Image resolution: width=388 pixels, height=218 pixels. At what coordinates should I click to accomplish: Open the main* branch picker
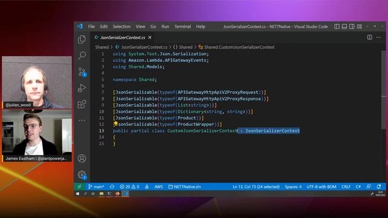point(96,187)
